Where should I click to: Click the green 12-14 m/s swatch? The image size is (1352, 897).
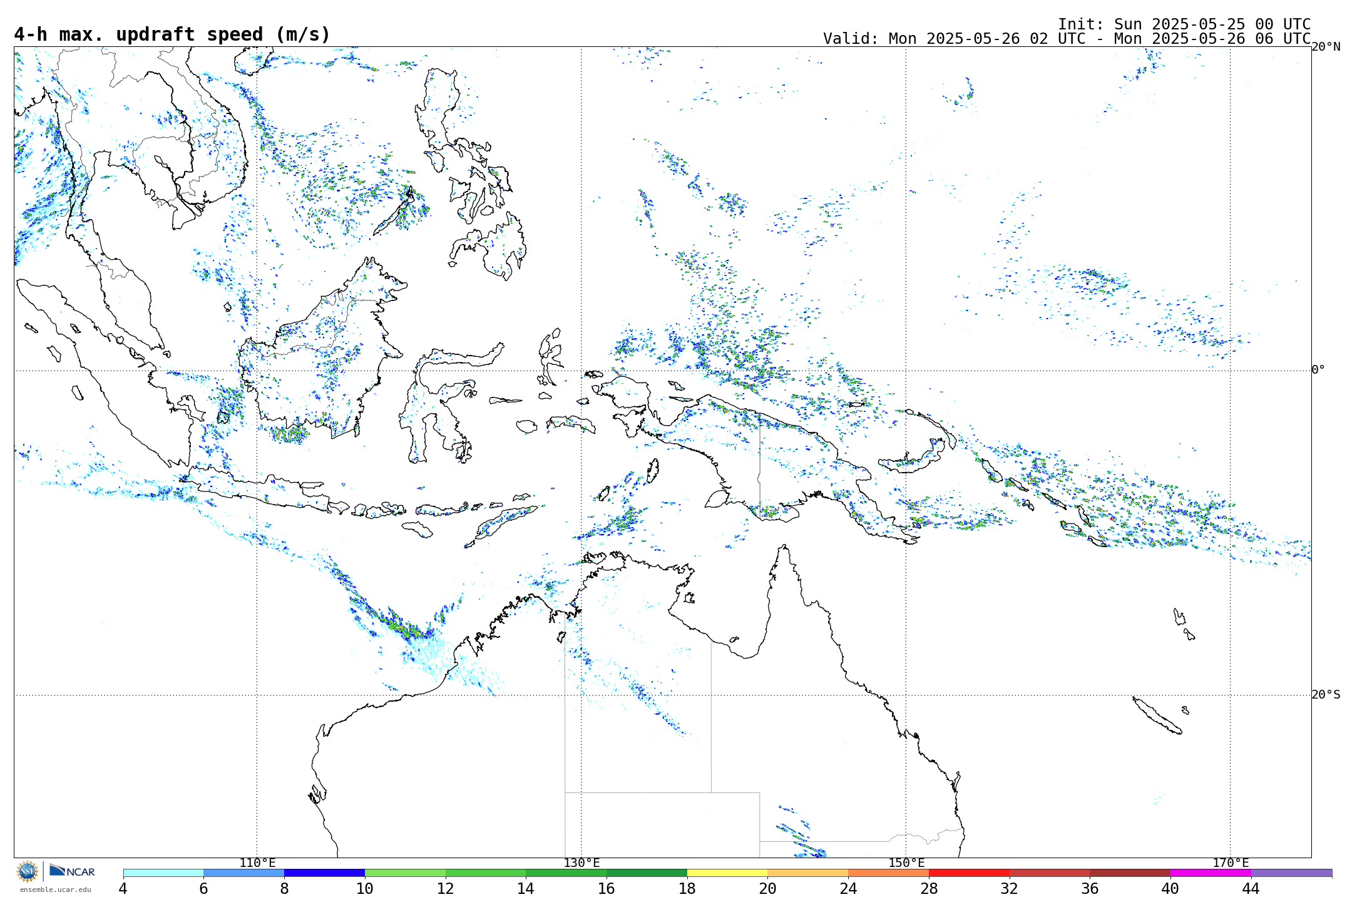[x=486, y=873]
